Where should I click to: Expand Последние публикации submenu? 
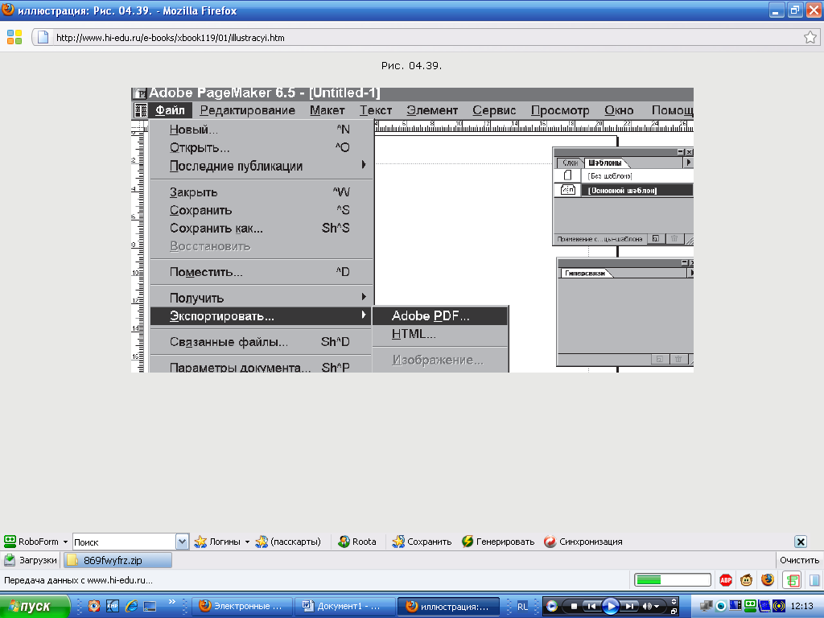pyautogui.click(x=262, y=166)
